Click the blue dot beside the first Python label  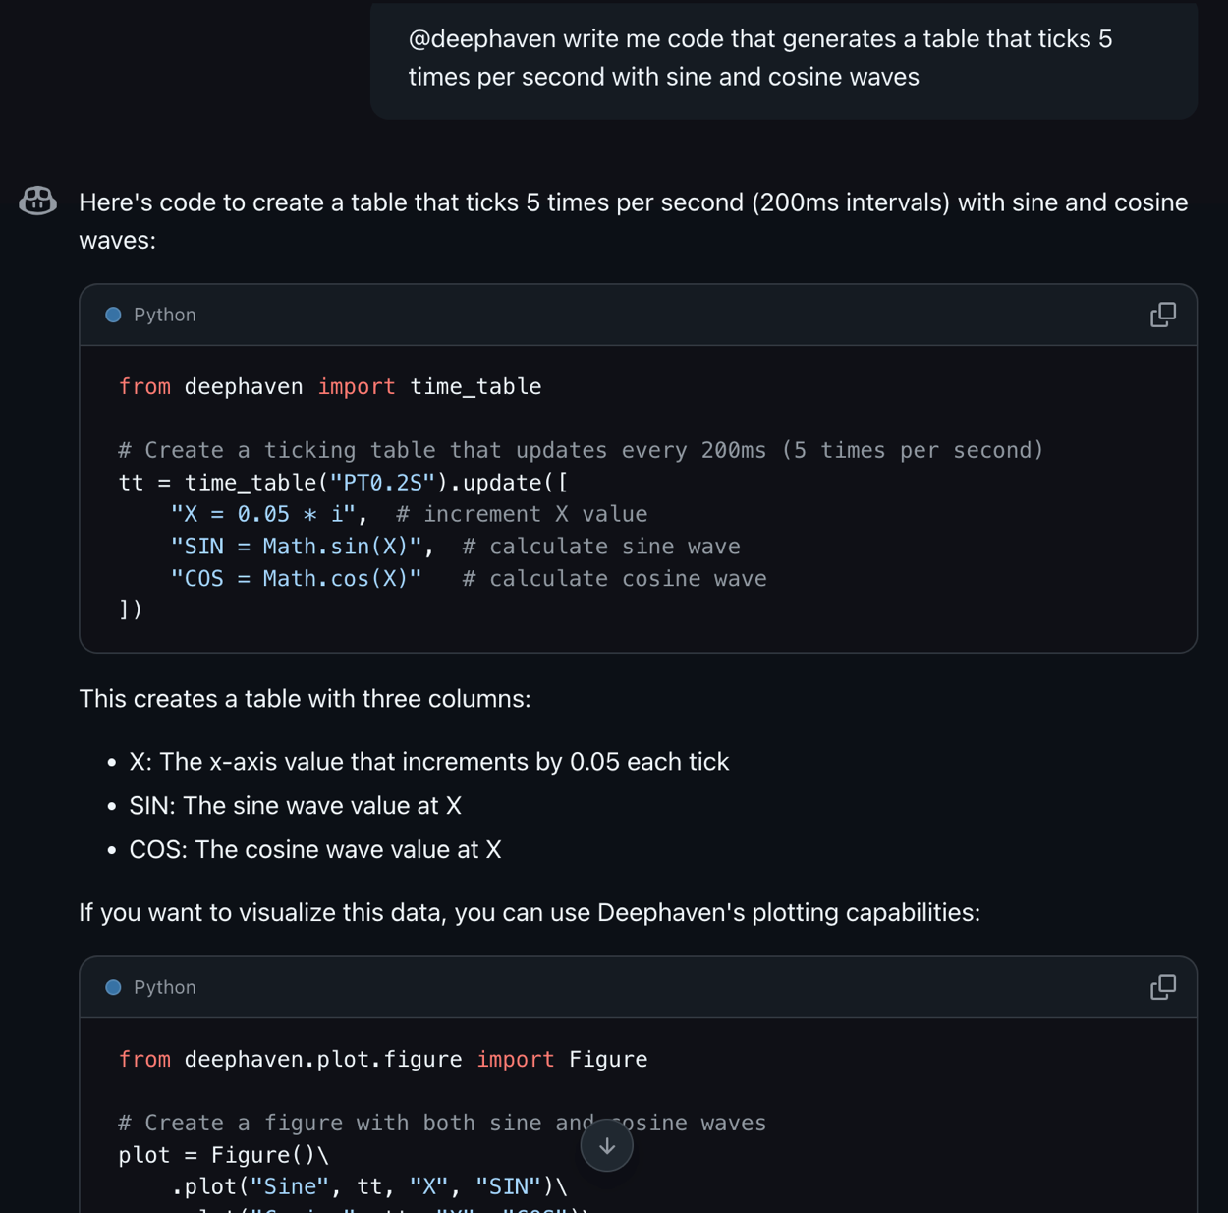pos(113,315)
